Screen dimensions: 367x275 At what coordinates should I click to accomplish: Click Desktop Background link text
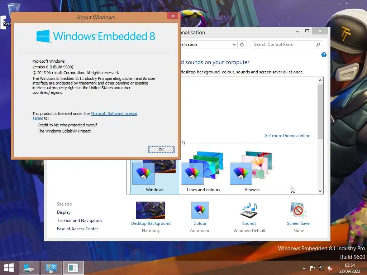coord(151,223)
